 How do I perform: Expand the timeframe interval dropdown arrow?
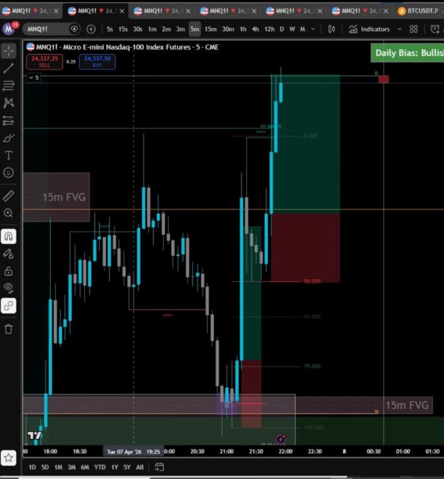pyautogui.click(x=313, y=29)
